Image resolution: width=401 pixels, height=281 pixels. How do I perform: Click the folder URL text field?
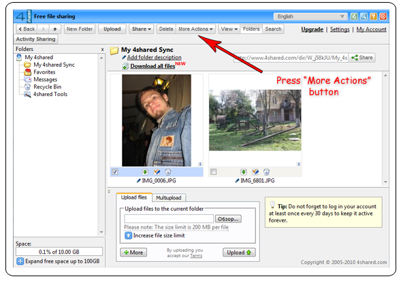point(291,58)
